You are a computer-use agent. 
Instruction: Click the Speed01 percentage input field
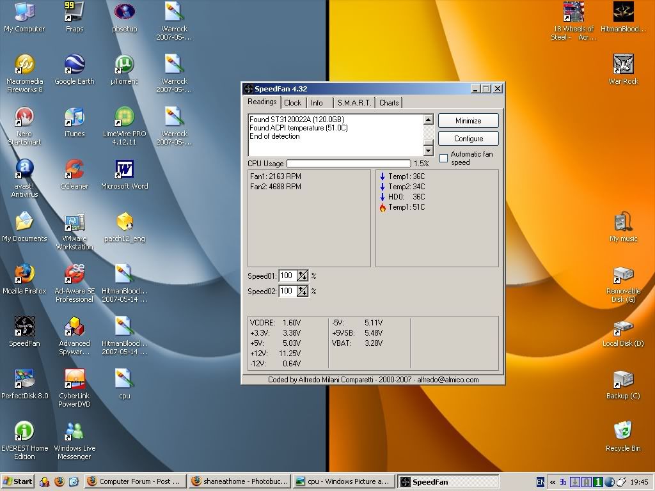coord(287,276)
